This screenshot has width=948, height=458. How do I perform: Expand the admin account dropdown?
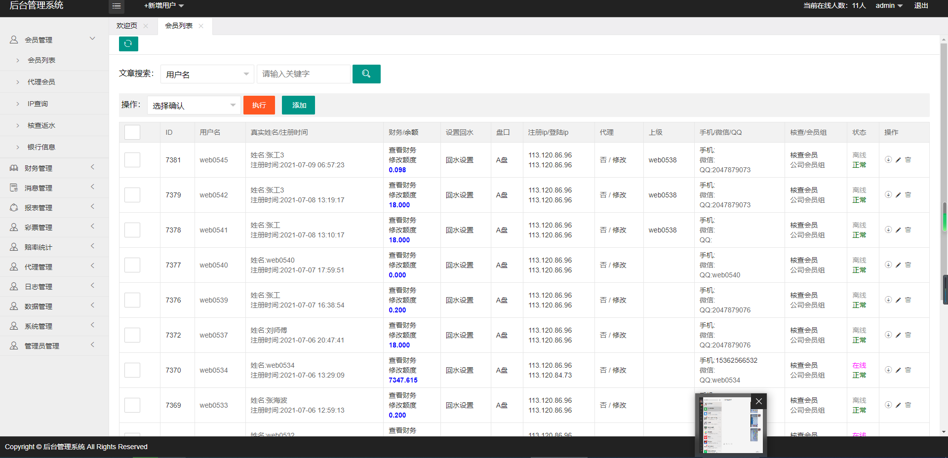point(889,6)
